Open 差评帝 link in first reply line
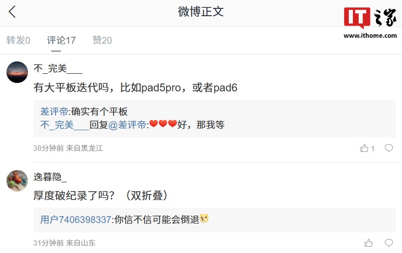 coord(55,112)
